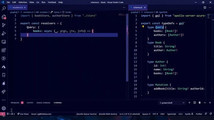This screenshot has width=214, height=120.
Task: Switch to the schema.ts tab
Action: pyautogui.click(x=138, y=7)
